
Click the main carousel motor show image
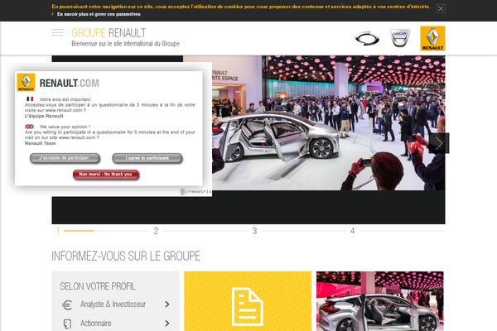click(328, 123)
